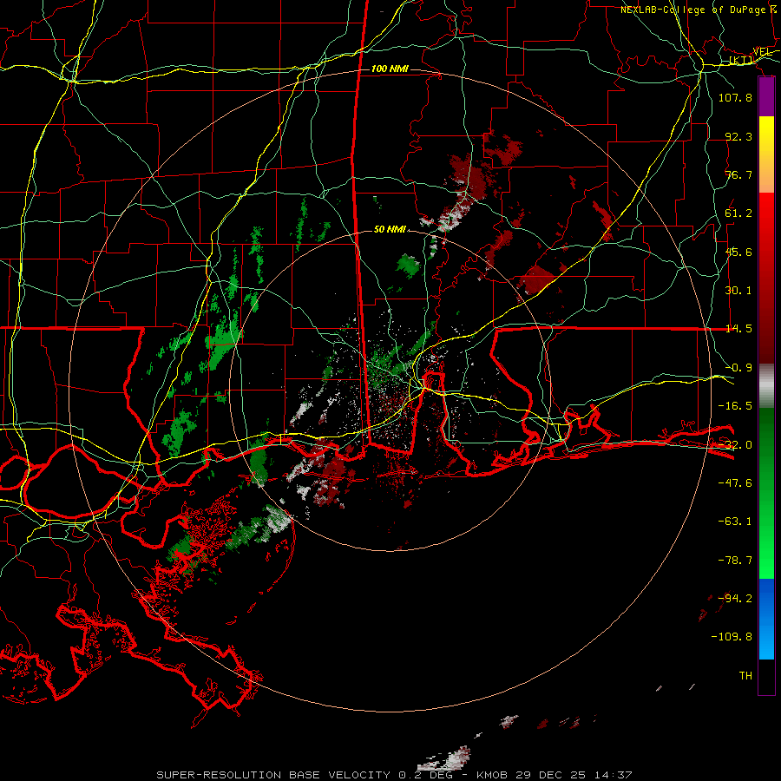The height and width of the screenshot is (781, 781).
Task: Click the 107.8 value on the velocity scale
Action: pos(735,97)
